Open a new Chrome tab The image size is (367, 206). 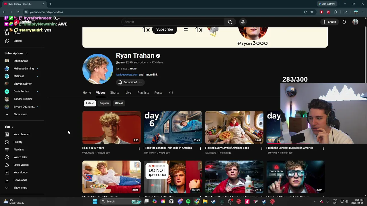tap(50, 4)
